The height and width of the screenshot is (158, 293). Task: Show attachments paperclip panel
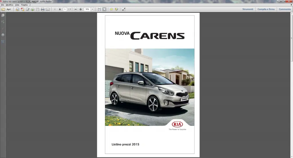pos(3,28)
